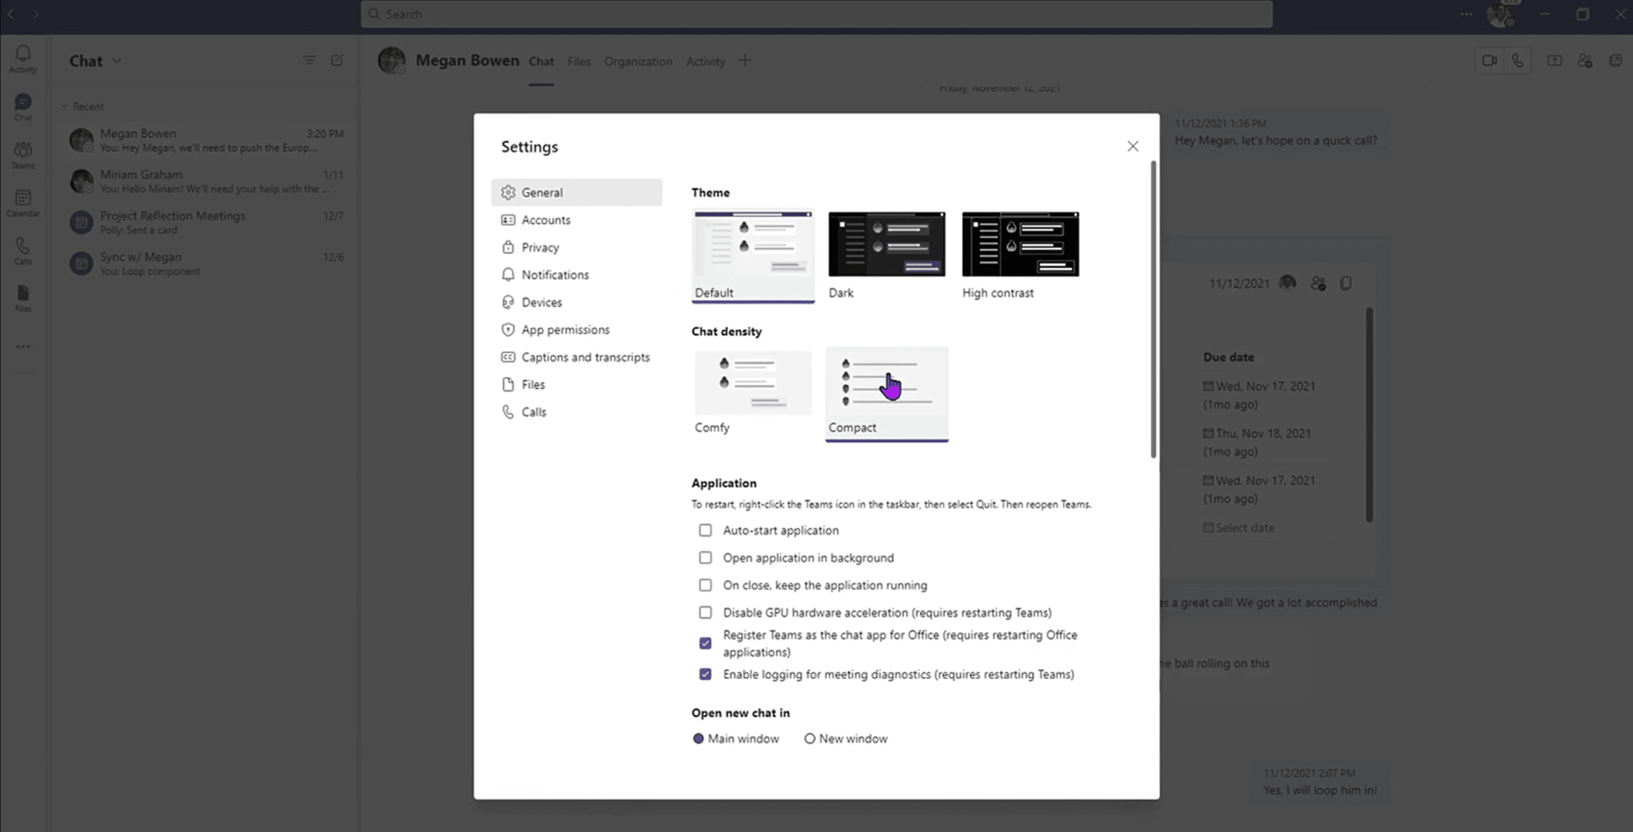1633x832 pixels.
Task: Open the Calls settings section
Action: pos(576,412)
